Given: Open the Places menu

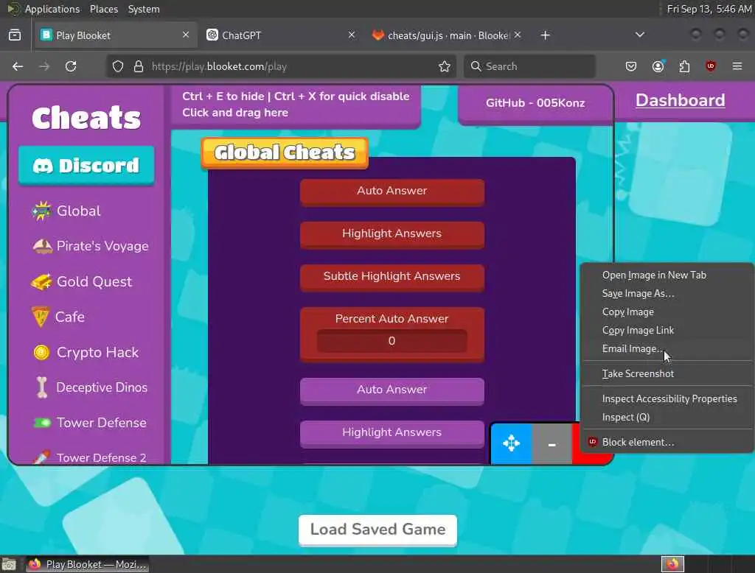Looking at the screenshot, I should click(103, 9).
